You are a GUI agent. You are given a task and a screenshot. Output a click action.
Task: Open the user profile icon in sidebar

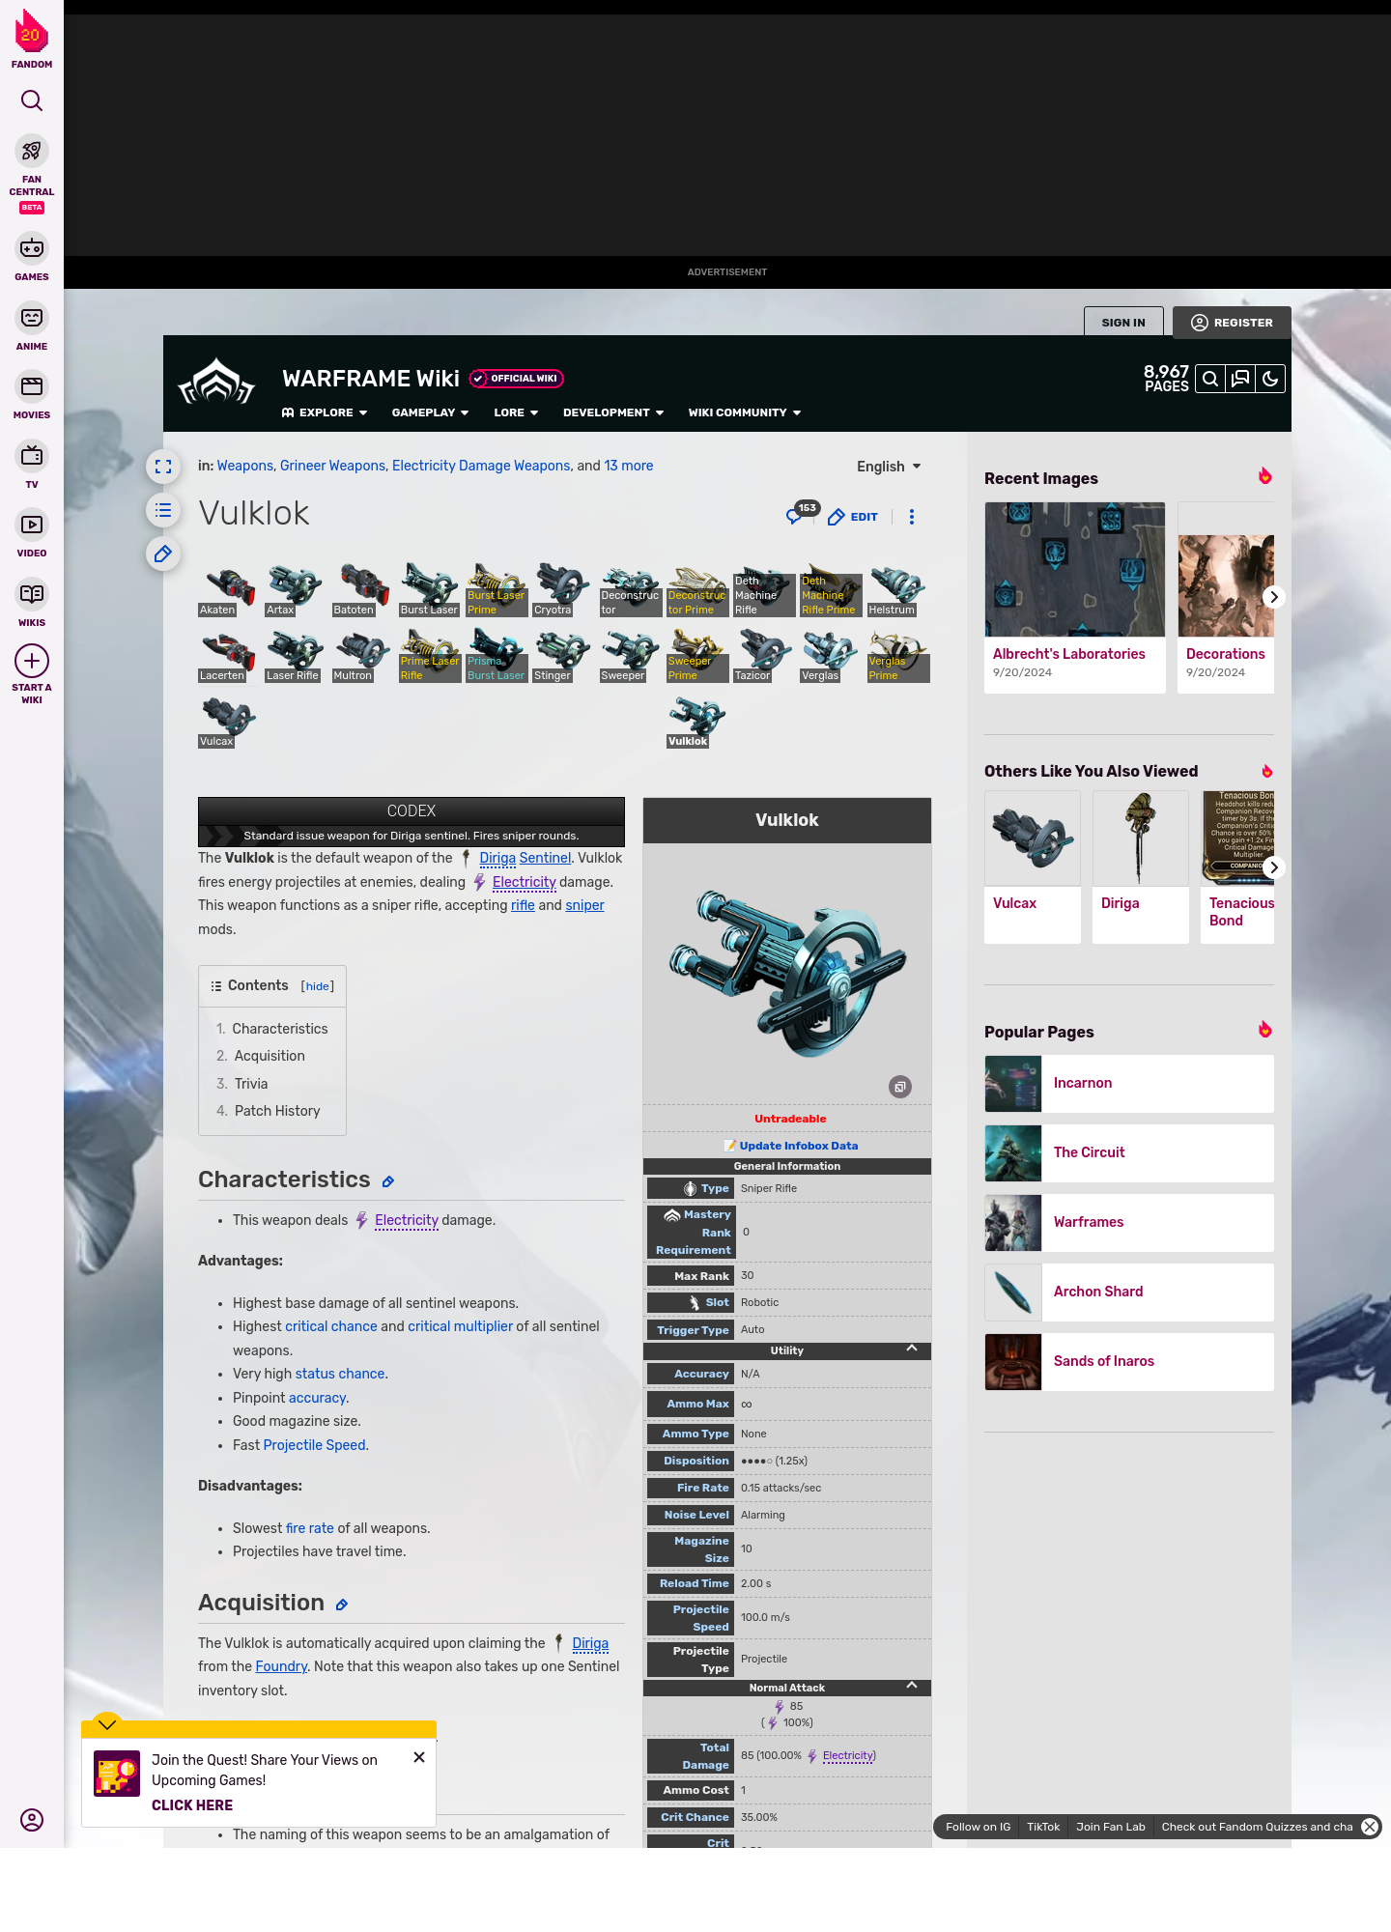(32, 1820)
